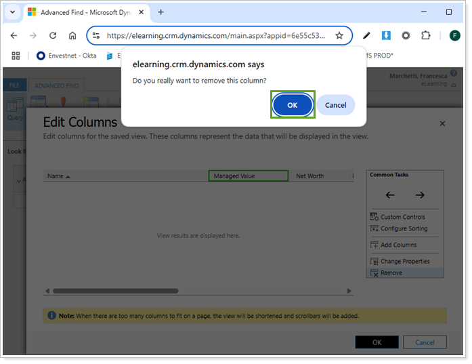Open new browser tab with plus
The height and width of the screenshot is (364, 472).
click(160, 12)
